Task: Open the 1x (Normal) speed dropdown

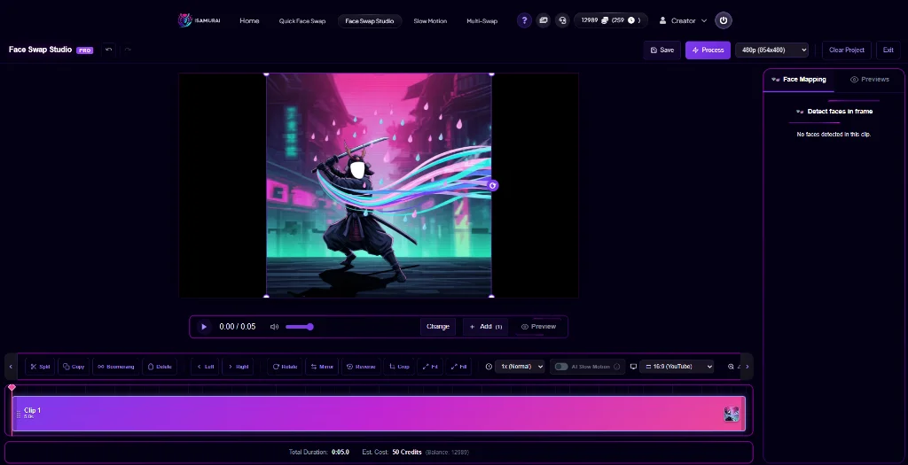Action: click(x=521, y=366)
